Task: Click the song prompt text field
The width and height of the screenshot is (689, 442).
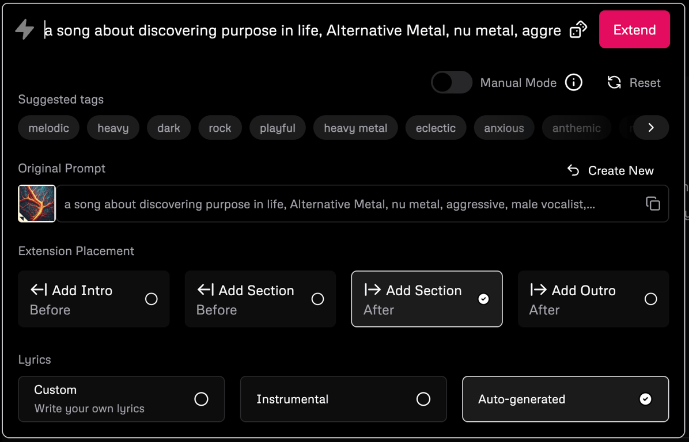Action: tap(302, 30)
